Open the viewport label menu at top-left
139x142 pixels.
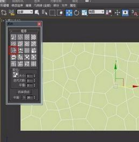point(10,20)
